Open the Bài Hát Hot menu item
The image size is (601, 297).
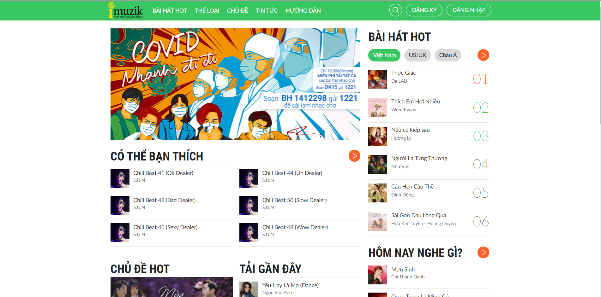(170, 10)
